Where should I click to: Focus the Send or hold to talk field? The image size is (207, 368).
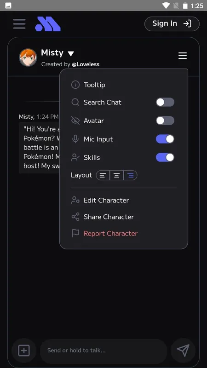103,351
